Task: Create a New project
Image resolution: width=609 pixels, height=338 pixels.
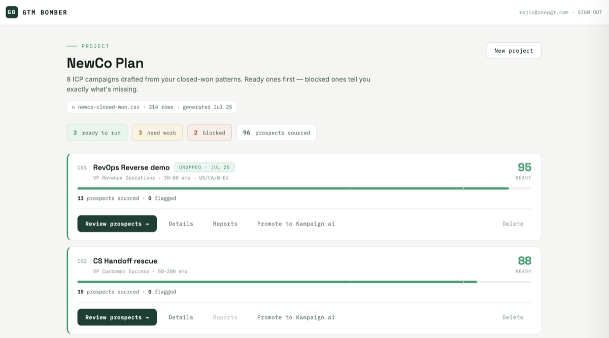Action: [514, 51]
